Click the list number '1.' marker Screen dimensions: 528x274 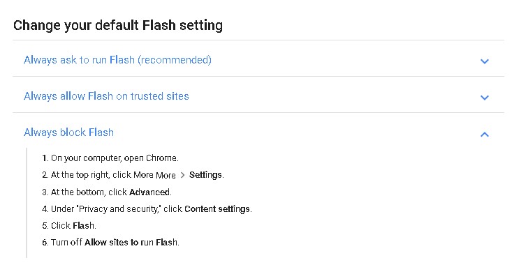[x=45, y=158]
